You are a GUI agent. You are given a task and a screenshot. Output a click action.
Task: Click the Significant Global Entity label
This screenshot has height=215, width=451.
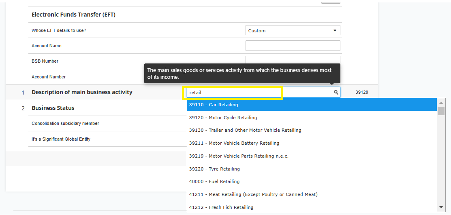(61, 139)
